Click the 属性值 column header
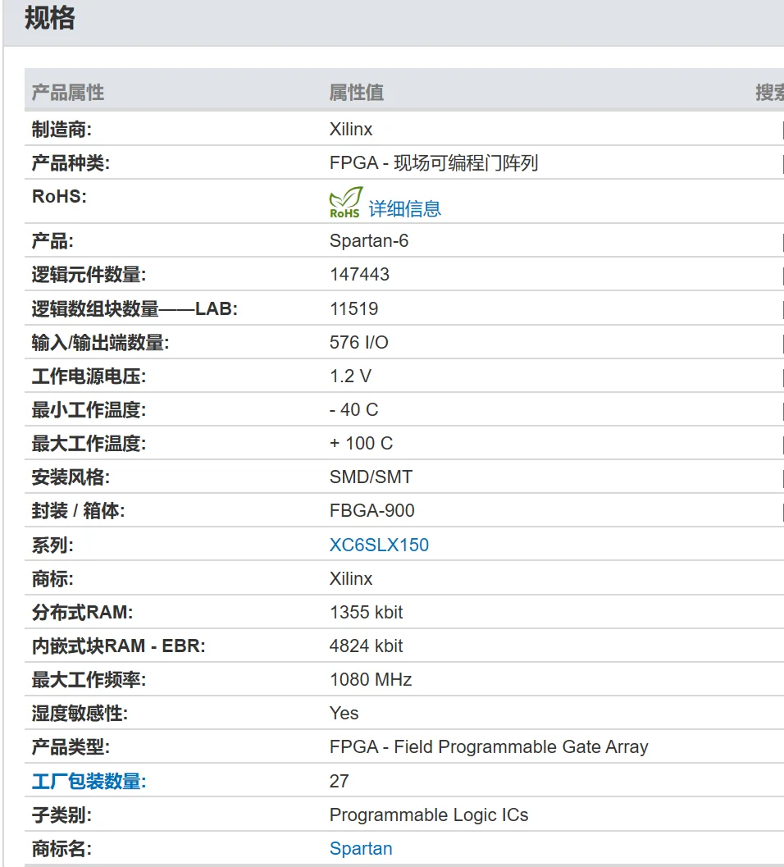Screen dimensions: 784x867 tap(357, 93)
